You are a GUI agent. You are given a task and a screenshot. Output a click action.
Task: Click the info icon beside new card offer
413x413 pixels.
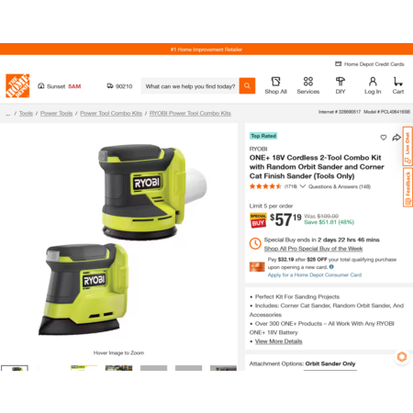click(x=331, y=267)
